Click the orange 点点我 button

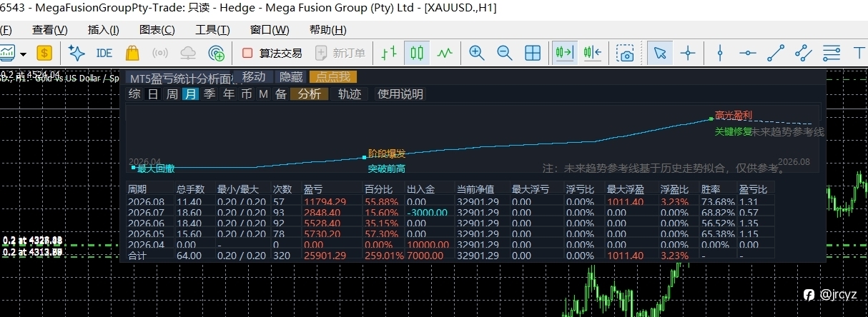tap(333, 77)
